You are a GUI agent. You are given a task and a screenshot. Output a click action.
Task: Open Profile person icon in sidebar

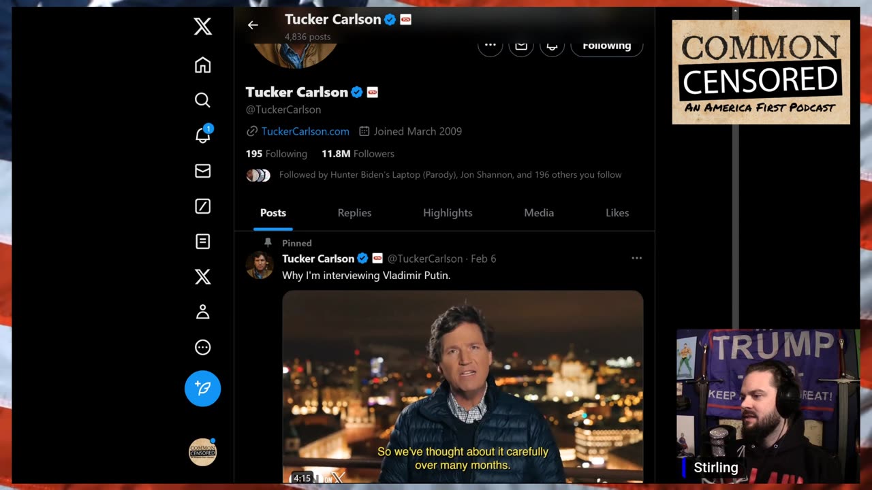202,312
